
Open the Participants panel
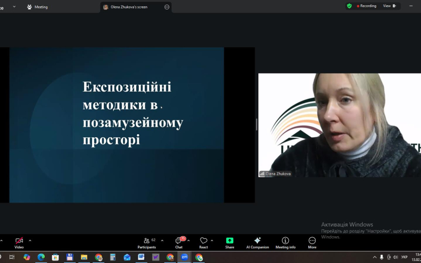click(x=147, y=243)
